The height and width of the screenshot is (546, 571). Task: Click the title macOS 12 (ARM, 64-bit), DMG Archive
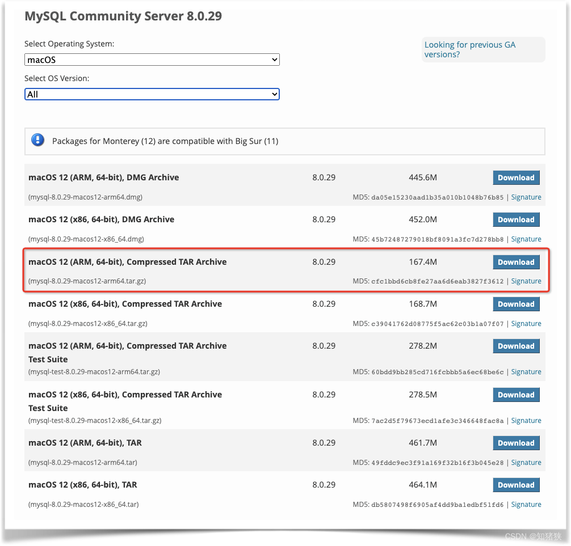click(104, 177)
